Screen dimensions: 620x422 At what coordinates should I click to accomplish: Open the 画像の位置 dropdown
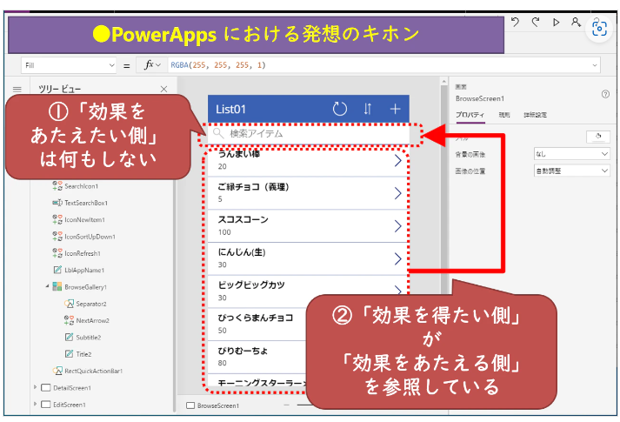(x=572, y=171)
